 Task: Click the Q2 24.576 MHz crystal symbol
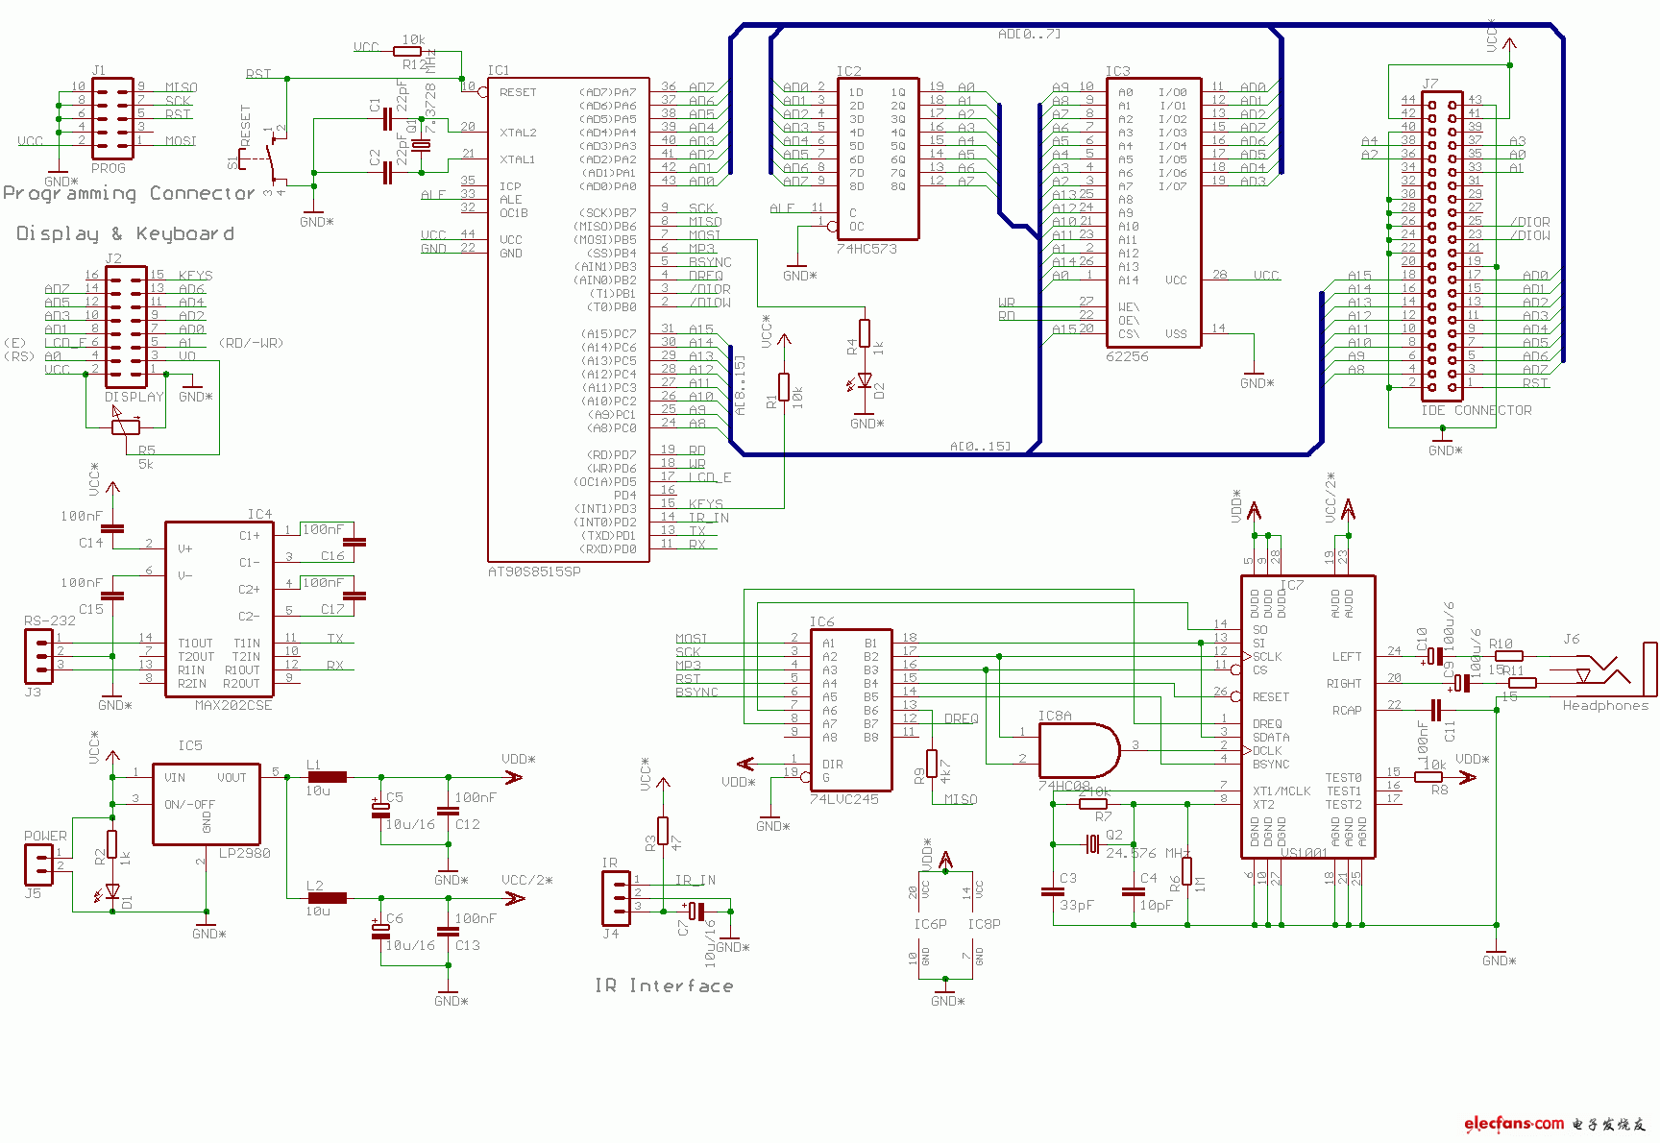click(x=1092, y=844)
